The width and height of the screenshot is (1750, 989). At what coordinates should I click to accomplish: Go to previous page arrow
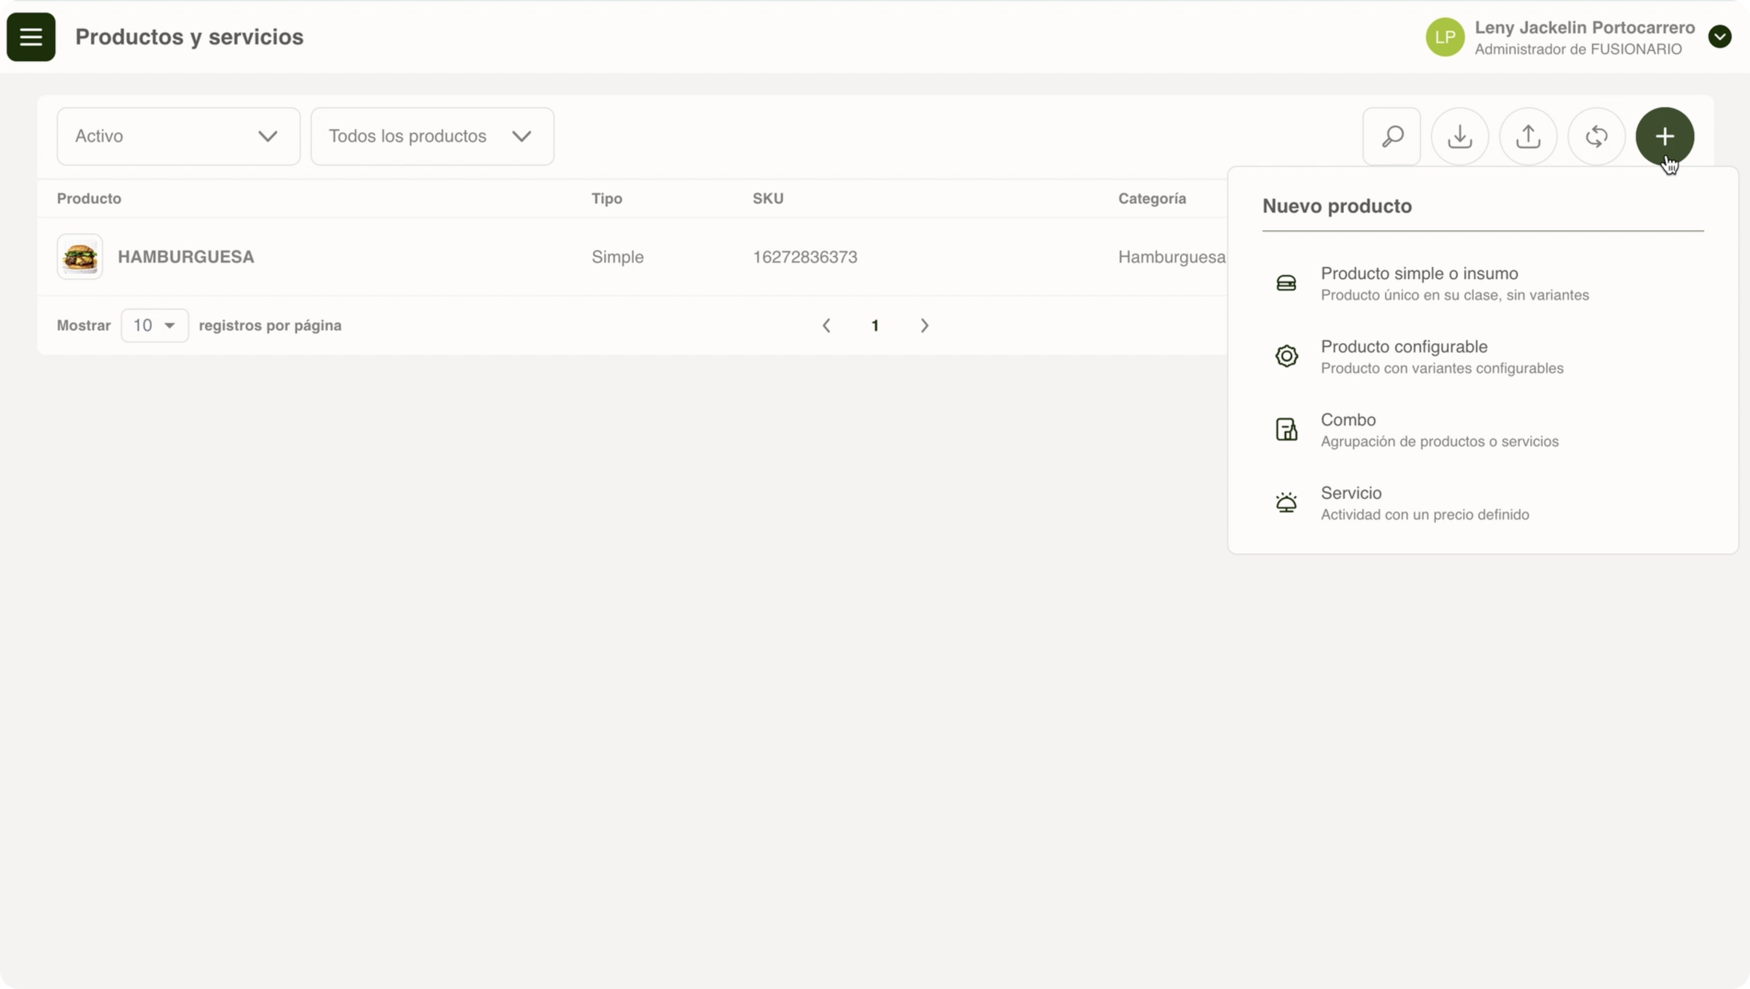coord(826,326)
